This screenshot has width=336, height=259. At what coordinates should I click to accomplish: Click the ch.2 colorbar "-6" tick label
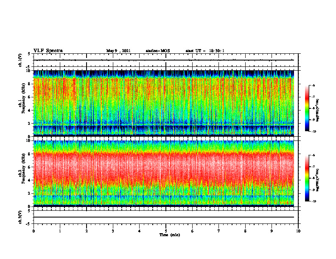pyautogui.click(x=313, y=155)
